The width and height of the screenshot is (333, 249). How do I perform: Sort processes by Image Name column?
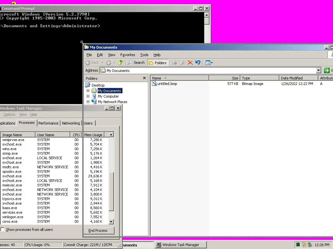pyautogui.click(x=18, y=135)
